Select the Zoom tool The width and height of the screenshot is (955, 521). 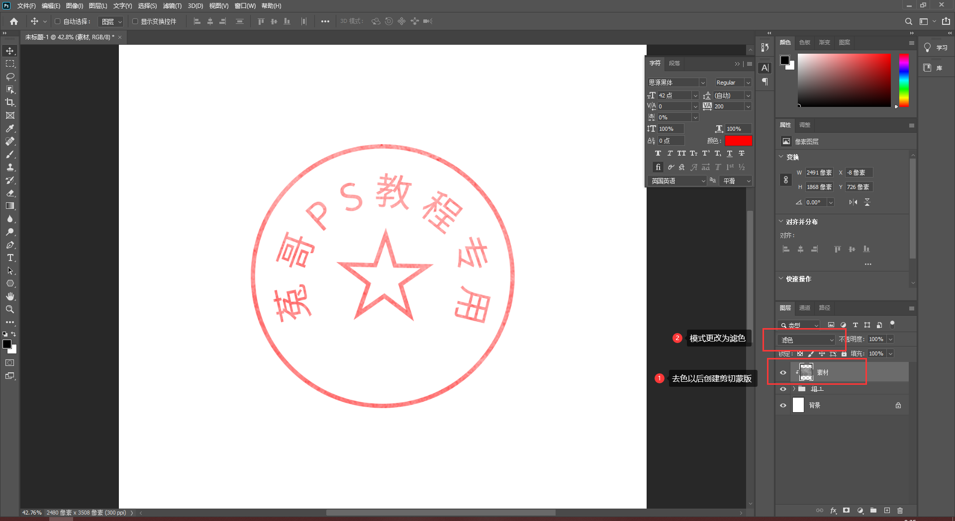coord(10,309)
